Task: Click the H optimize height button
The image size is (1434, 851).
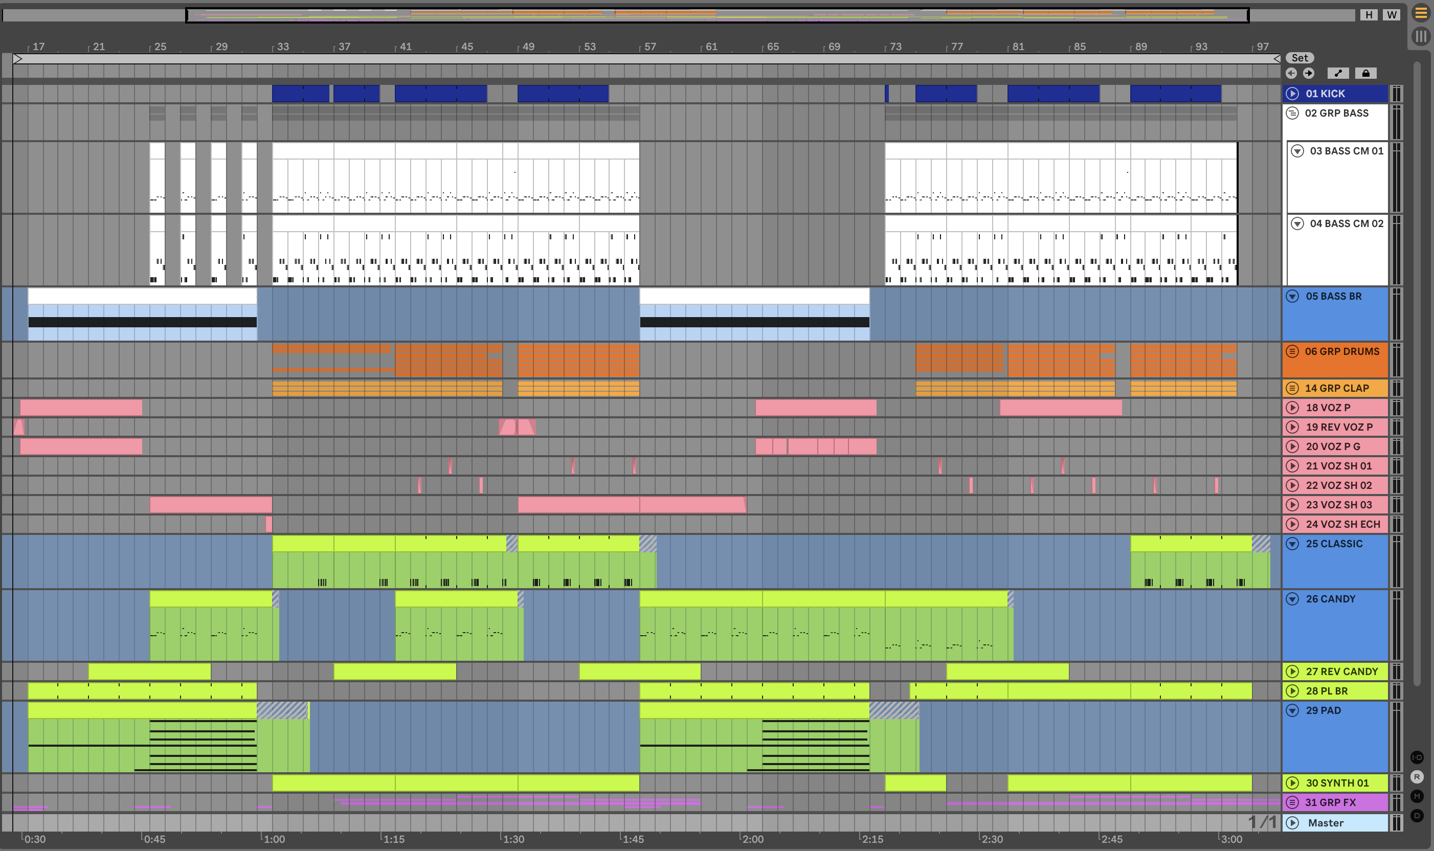Action: 1369,15
